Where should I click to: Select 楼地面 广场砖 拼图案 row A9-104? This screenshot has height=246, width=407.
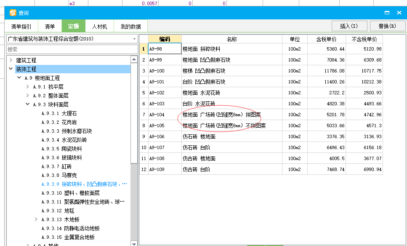point(261,114)
